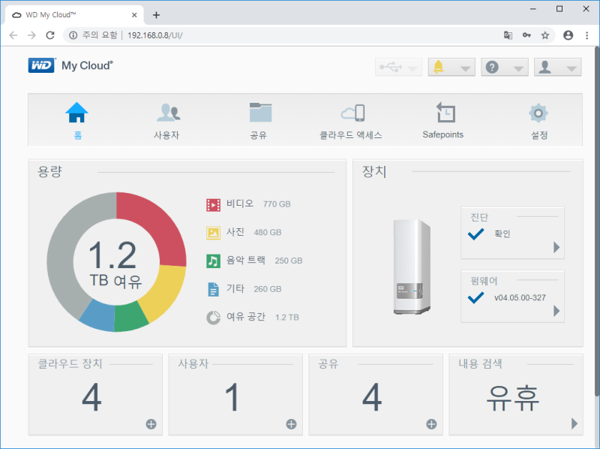Click the free space (여유 공간) pie icon

pyautogui.click(x=213, y=317)
